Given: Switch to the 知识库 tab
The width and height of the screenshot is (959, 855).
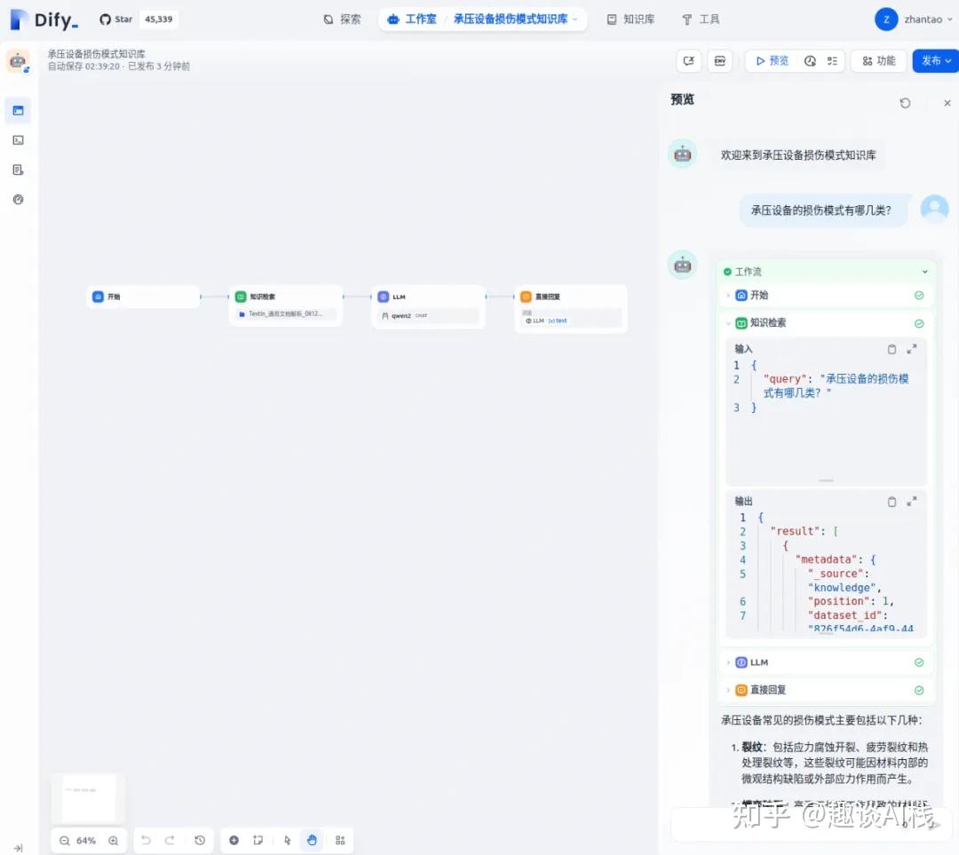Looking at the screenshot, I should (630, 19).
